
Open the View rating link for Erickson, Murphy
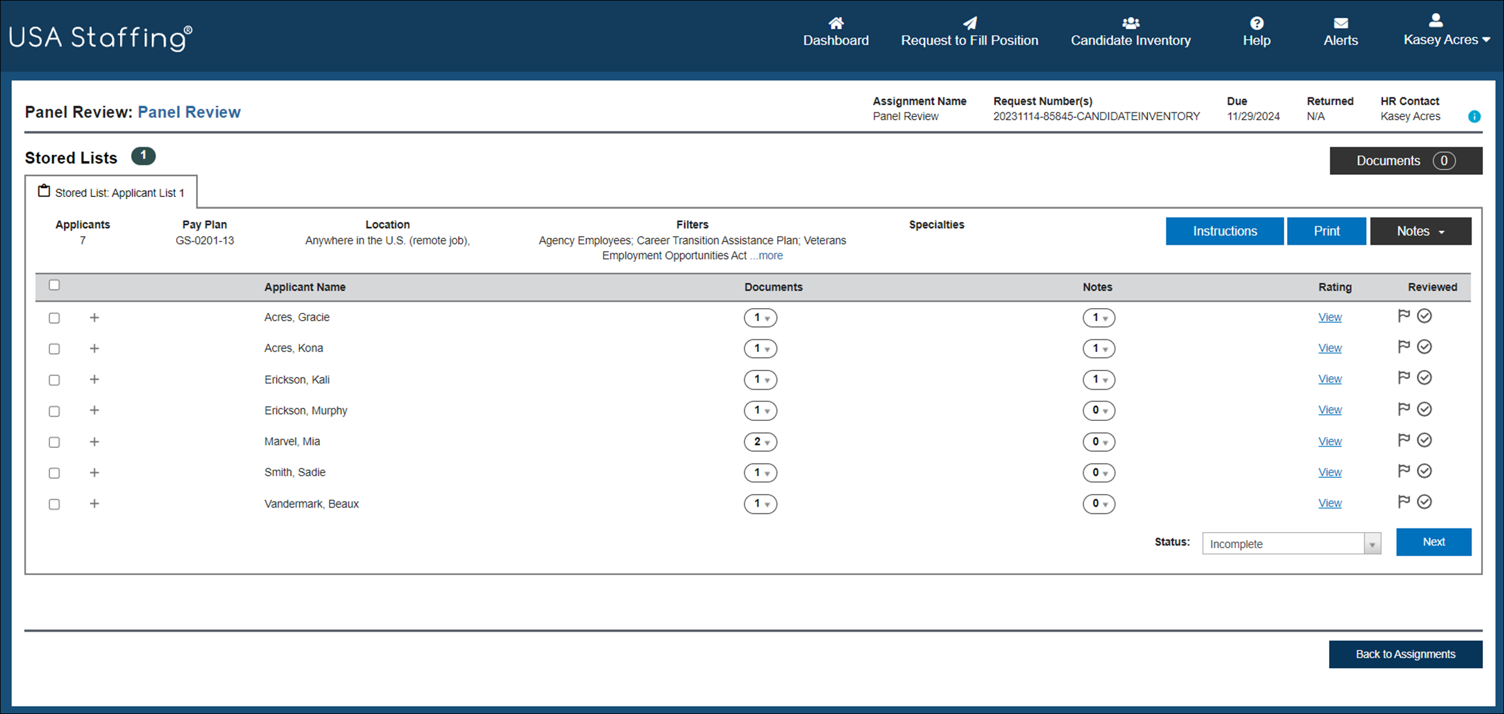pos(1330,410)
